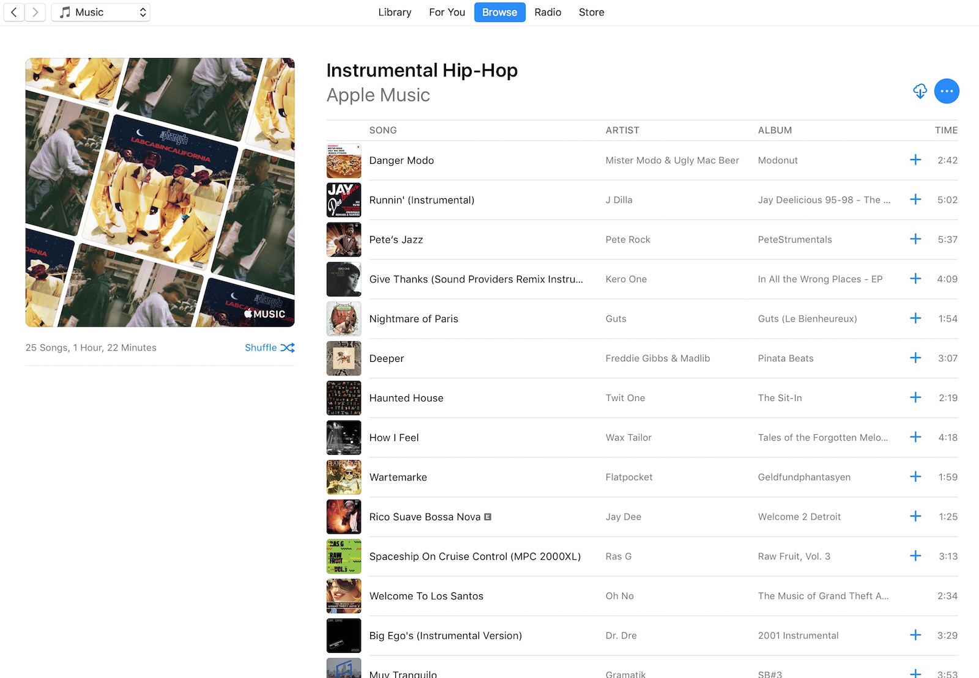Viewport: 979px width, 678px height.
Task: Open the Welcome 2 Detroit album
Action: (799, 517)
